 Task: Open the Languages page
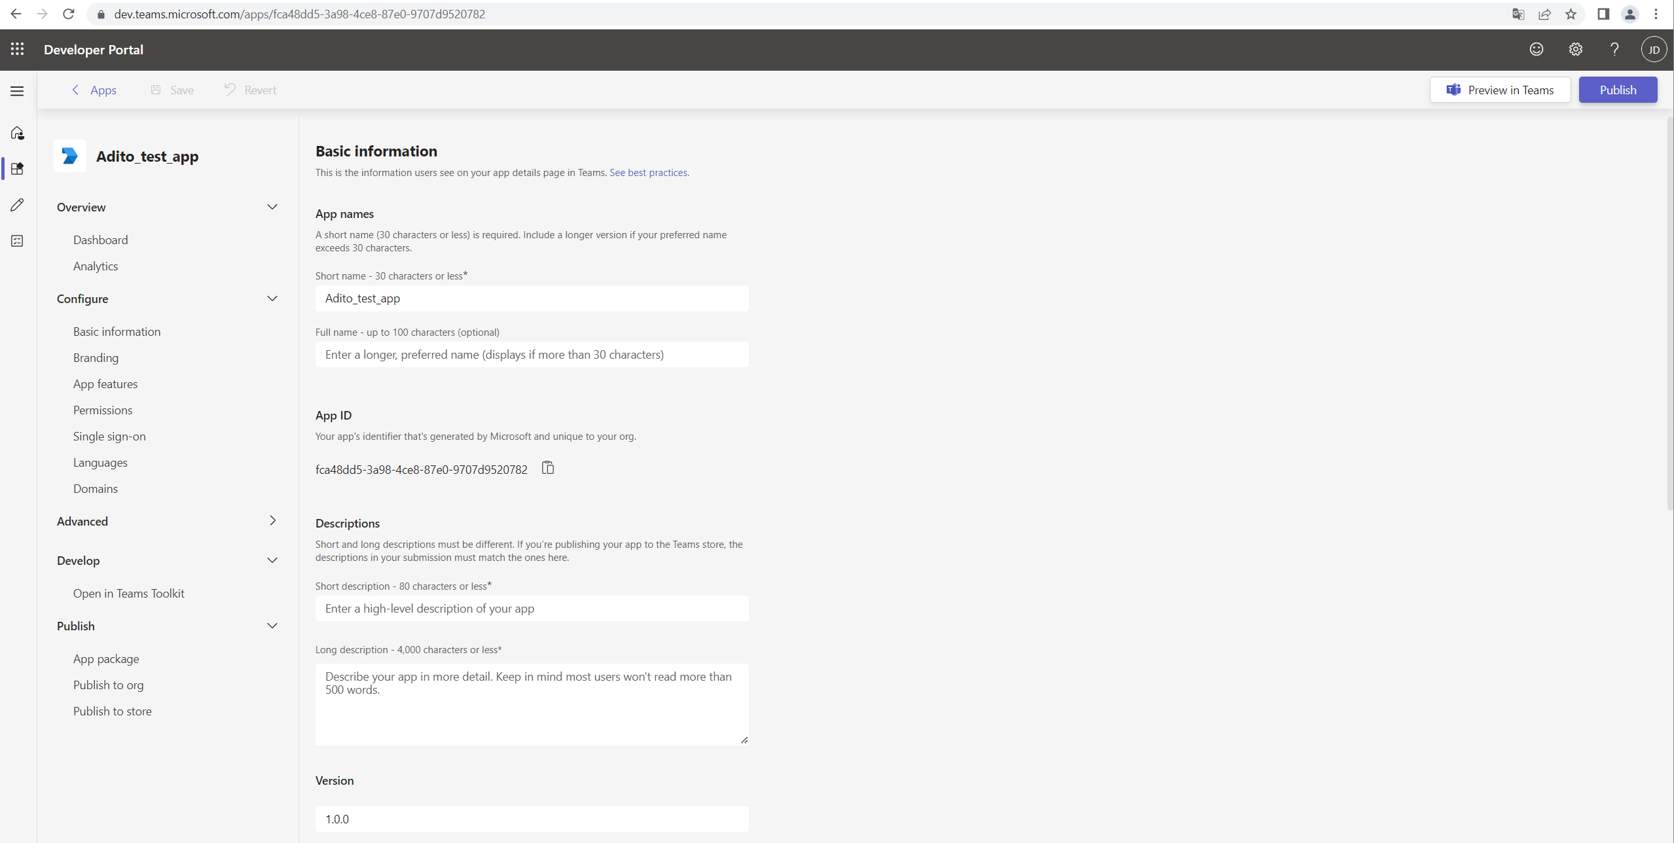click(100, 462)
